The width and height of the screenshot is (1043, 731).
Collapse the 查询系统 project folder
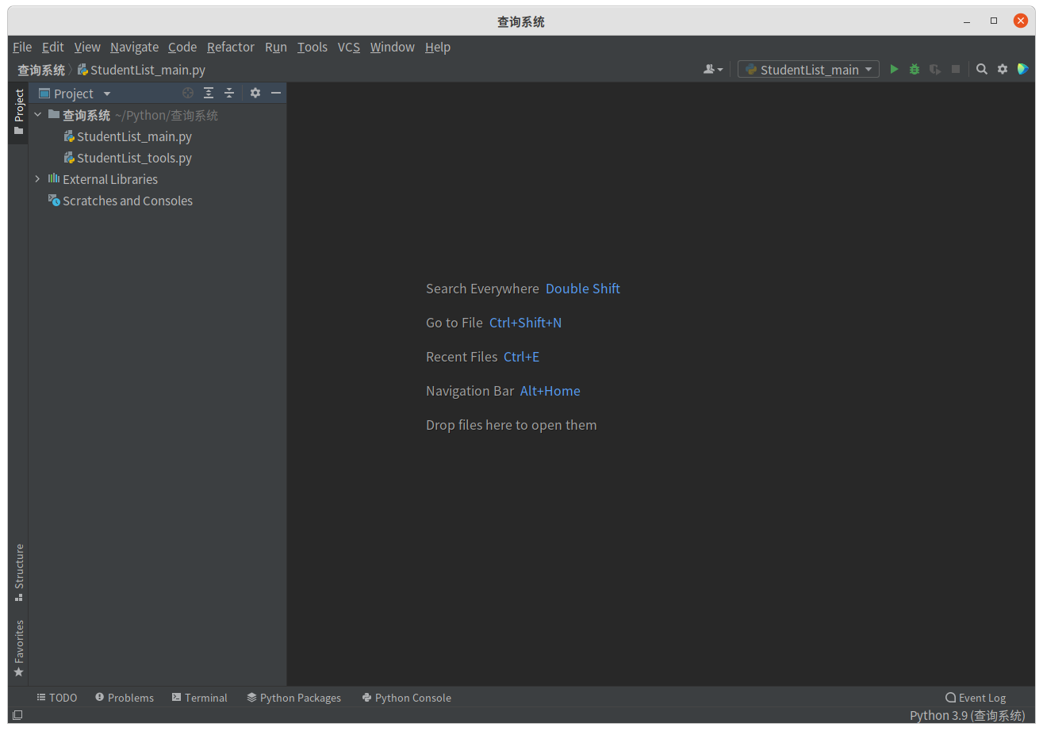click(x=37, y=115)
